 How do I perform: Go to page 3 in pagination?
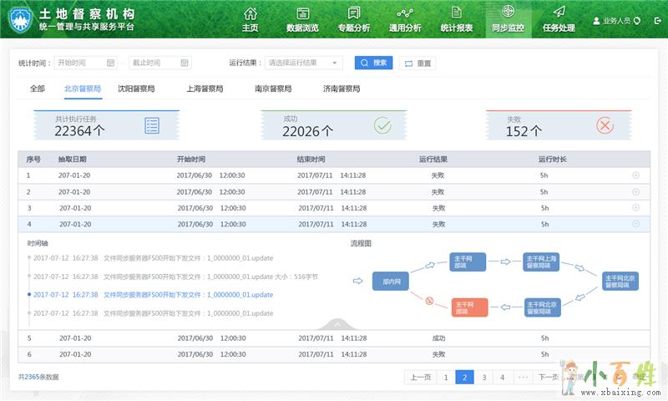pos(483,377)
